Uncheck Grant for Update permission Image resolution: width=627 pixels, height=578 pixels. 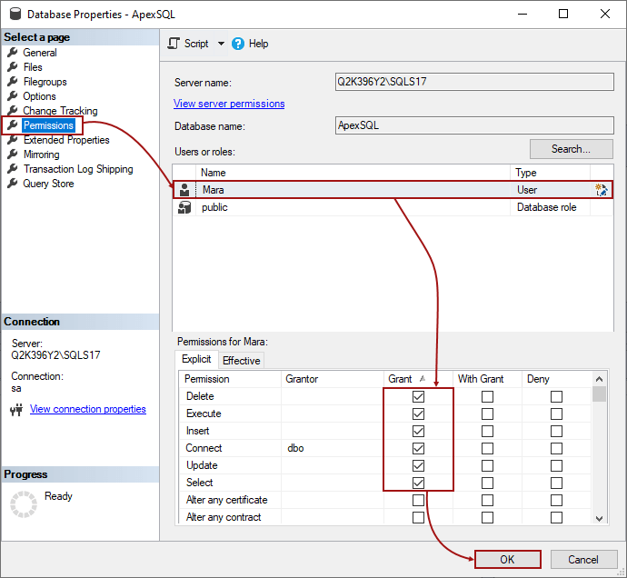(418, 465)
